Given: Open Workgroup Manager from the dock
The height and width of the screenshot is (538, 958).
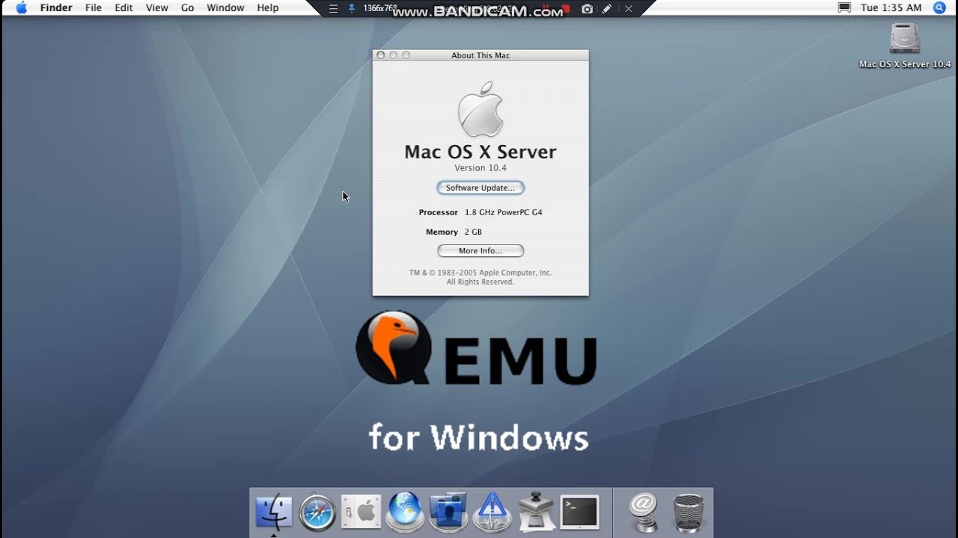Looking at the screenshot, I should pos(448,513).
